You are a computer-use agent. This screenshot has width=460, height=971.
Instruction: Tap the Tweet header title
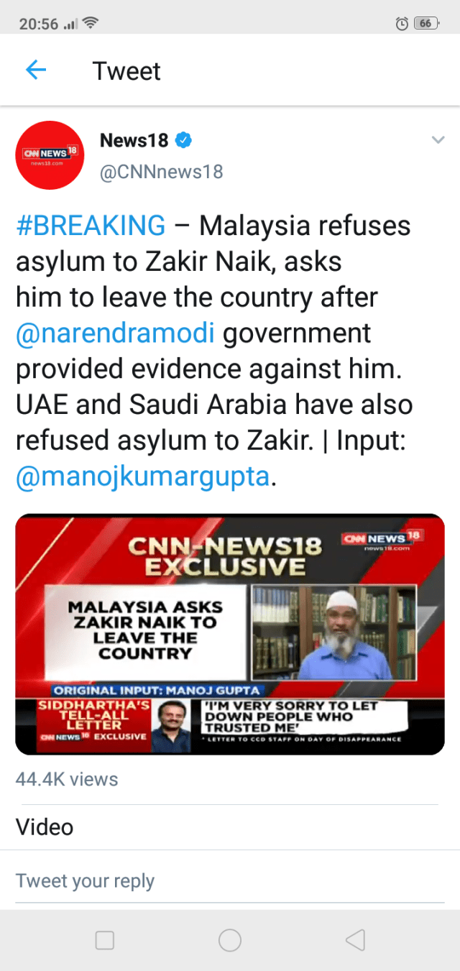click(126, 71)
